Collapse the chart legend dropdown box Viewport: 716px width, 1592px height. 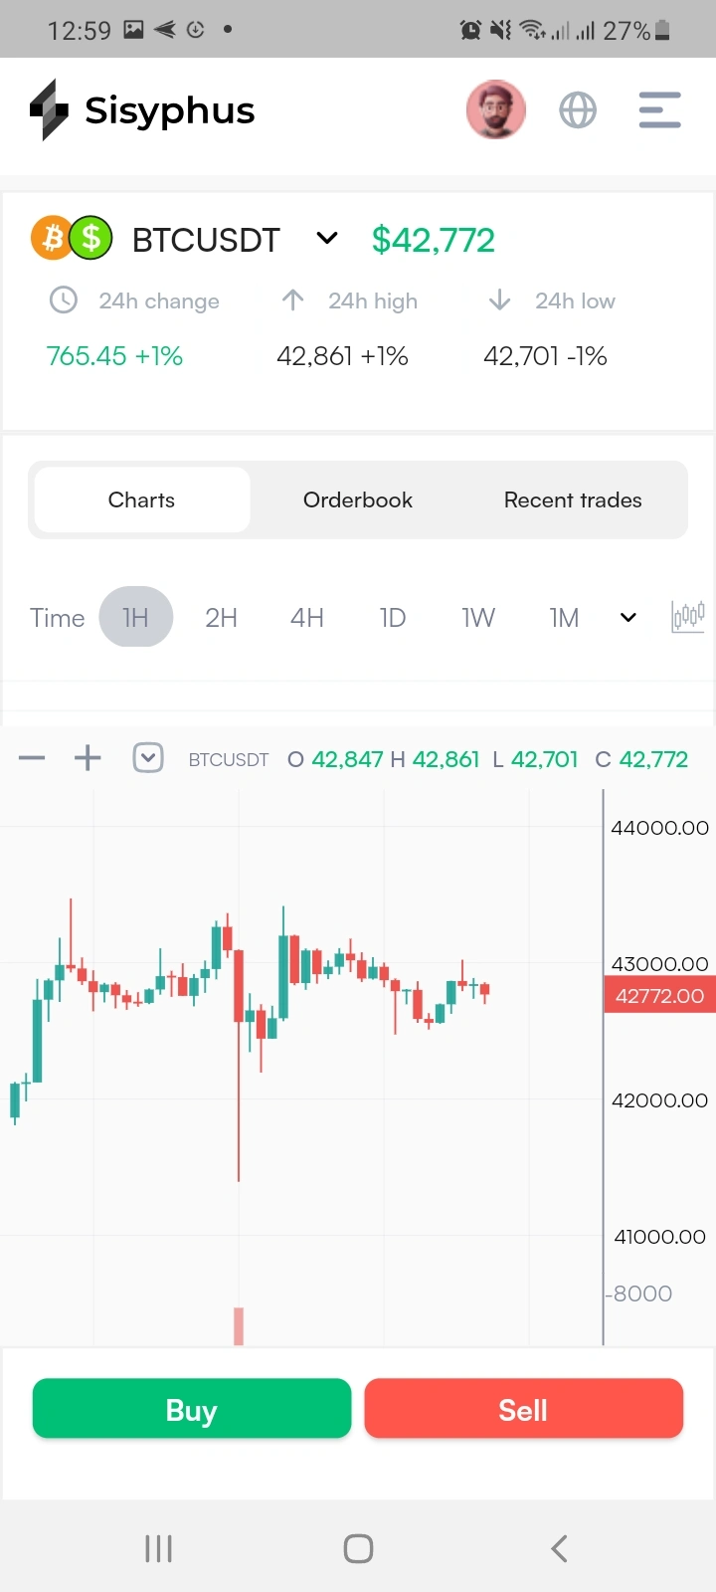pos(148,759)
